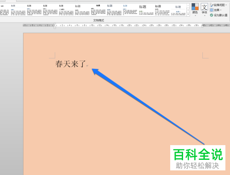Viewport: 230px width, 175px height.
Task: Click the left indent box below ruler
Action: [x=55, y=28]
